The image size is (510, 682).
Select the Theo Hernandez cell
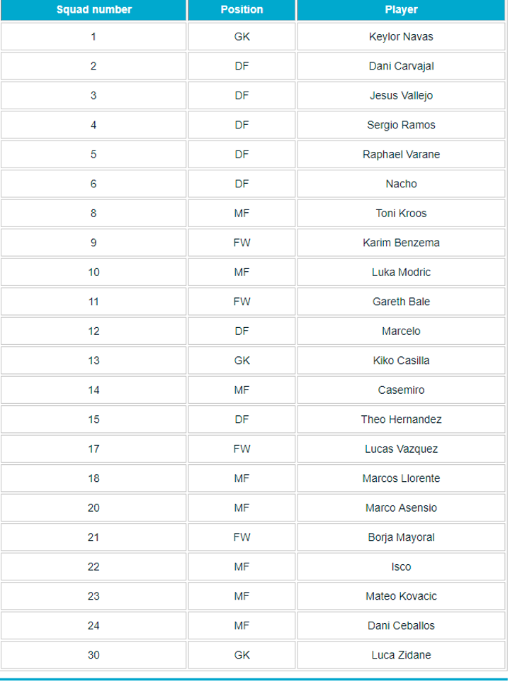401,419
